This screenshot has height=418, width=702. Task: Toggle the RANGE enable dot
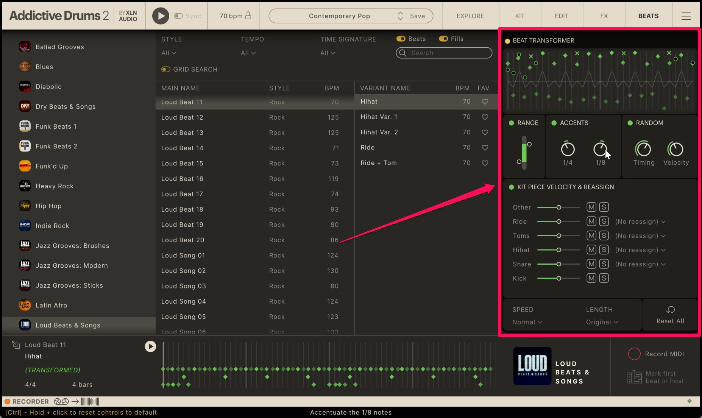point(512,123)
